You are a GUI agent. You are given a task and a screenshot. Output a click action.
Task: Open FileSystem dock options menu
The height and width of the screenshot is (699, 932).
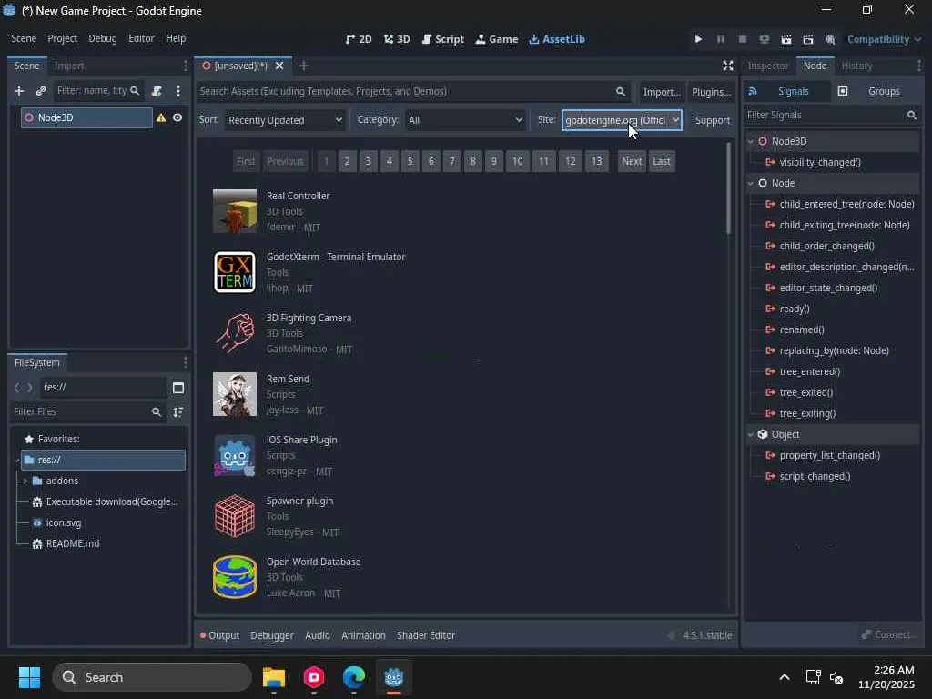[x=186, y=362]
